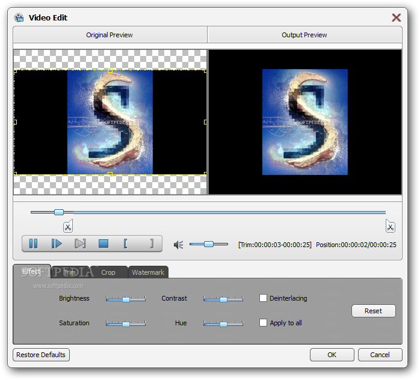Click Restore Defaults
420x380 pixels.
[x=41, y=355]
